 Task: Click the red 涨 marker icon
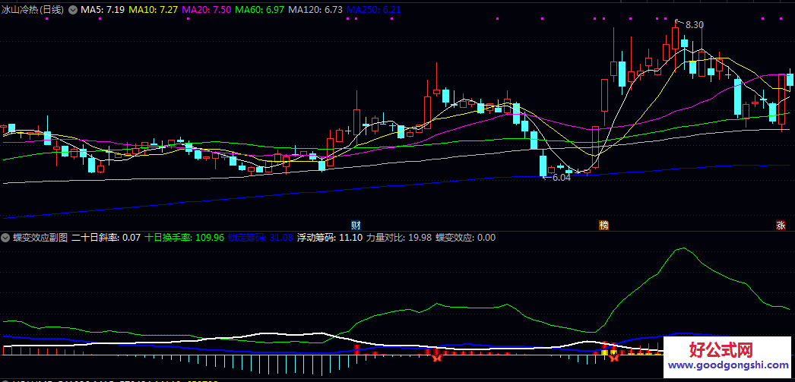point(781,226)
